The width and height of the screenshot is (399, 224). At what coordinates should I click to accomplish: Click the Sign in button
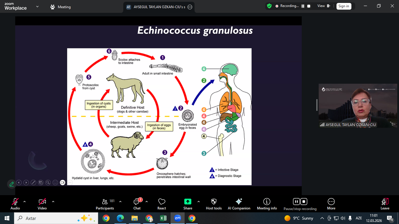coord(344,6)
